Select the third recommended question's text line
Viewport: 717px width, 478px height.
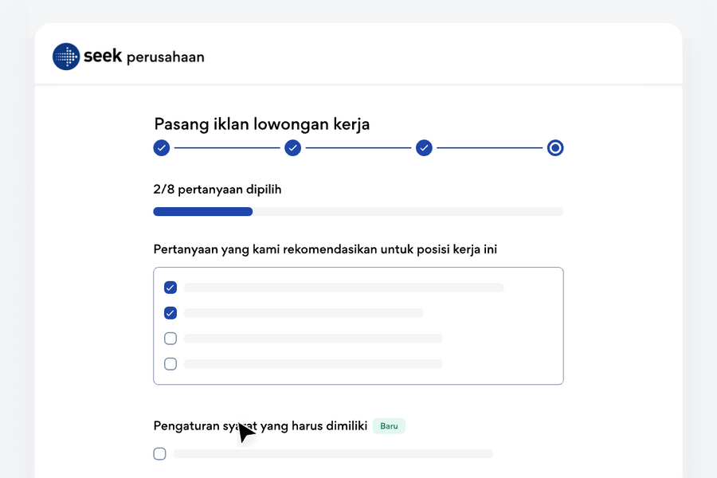(312, 339)
